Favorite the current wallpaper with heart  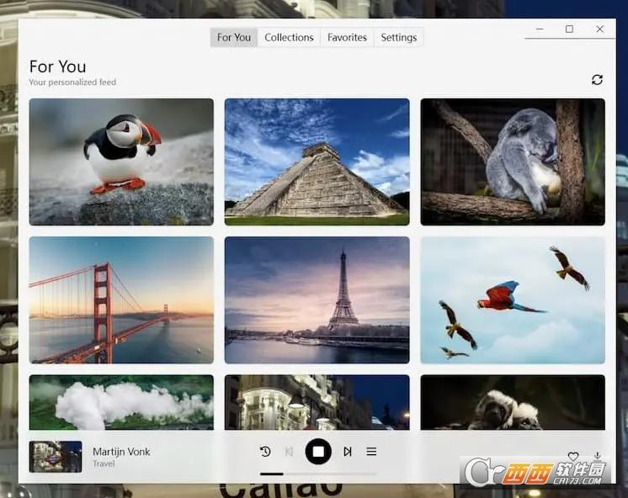tap(573, 456)
